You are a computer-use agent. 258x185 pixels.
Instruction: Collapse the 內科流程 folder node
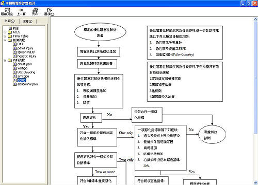tap(5, 60)
